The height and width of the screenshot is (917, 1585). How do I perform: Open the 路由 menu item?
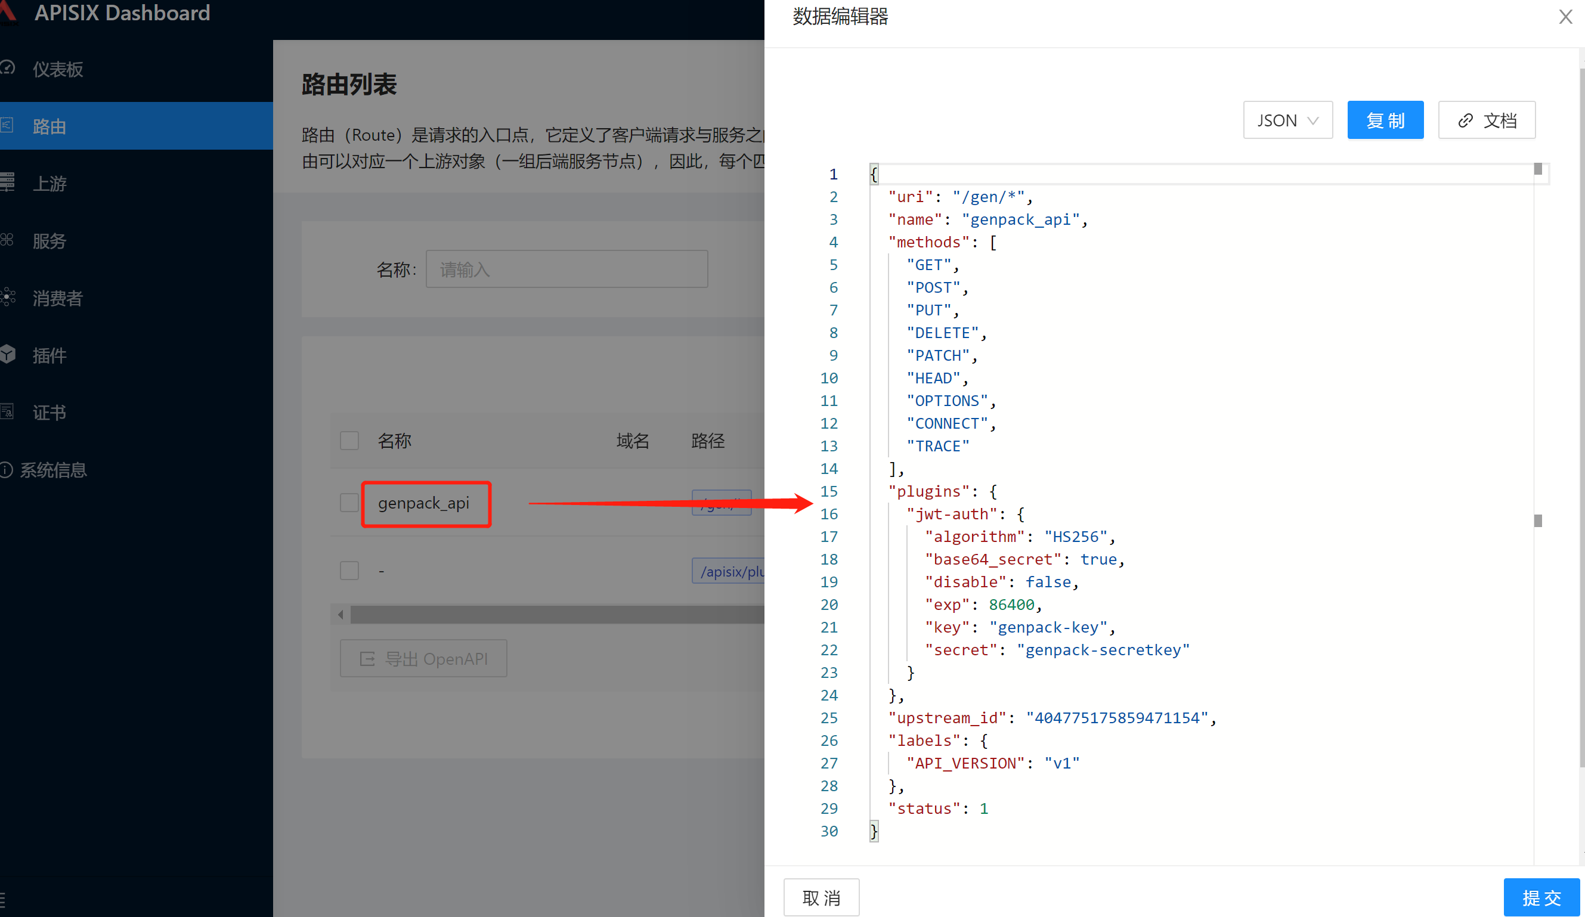tap(49, 126)
